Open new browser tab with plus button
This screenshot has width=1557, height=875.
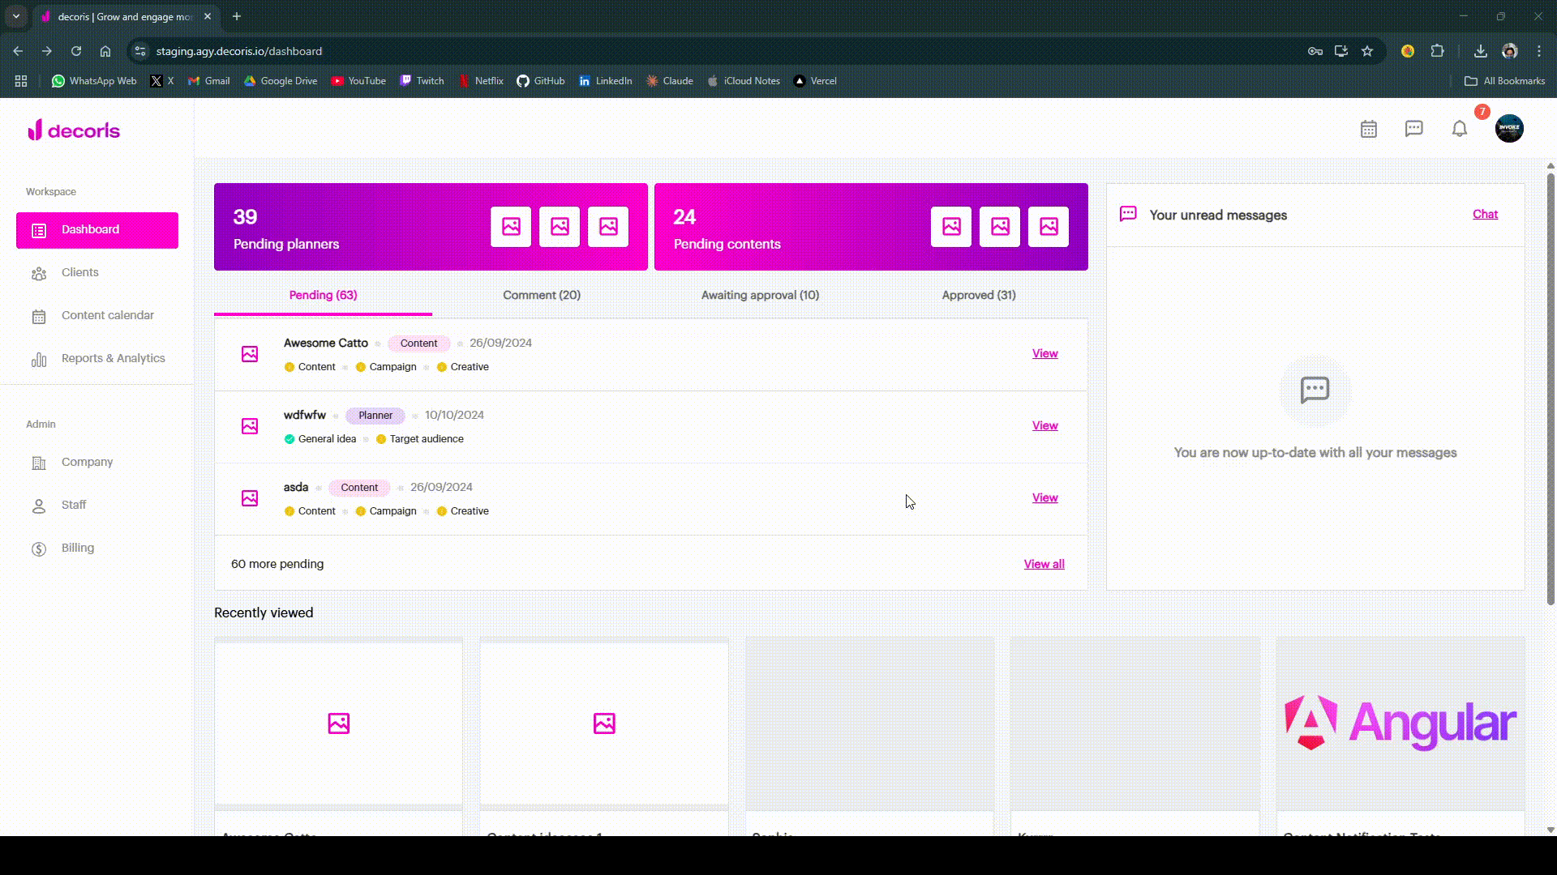point(237,16)
